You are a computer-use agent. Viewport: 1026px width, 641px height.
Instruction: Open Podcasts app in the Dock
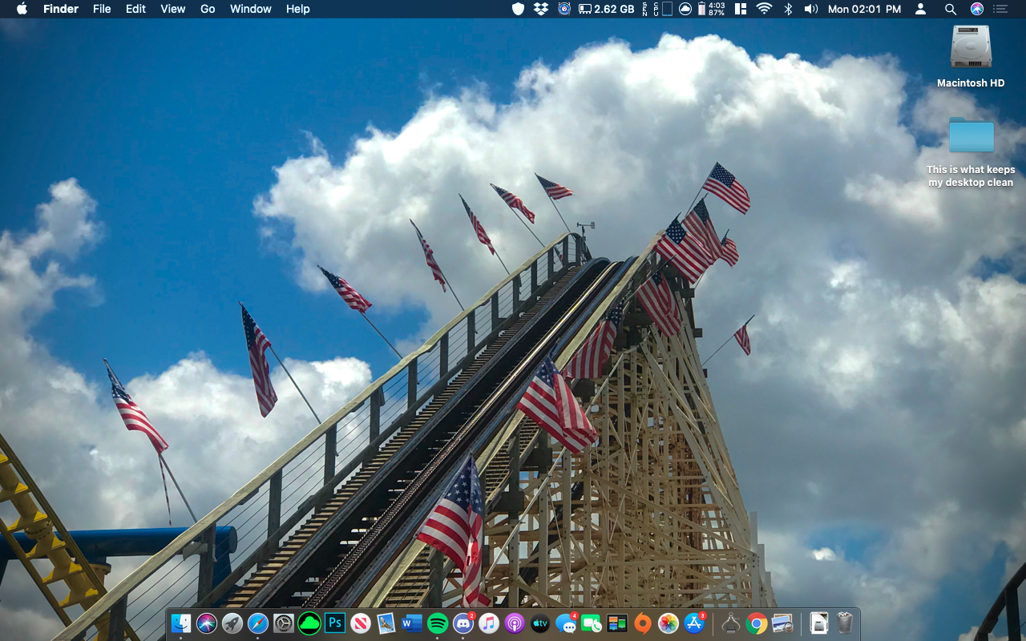[515, 623]
